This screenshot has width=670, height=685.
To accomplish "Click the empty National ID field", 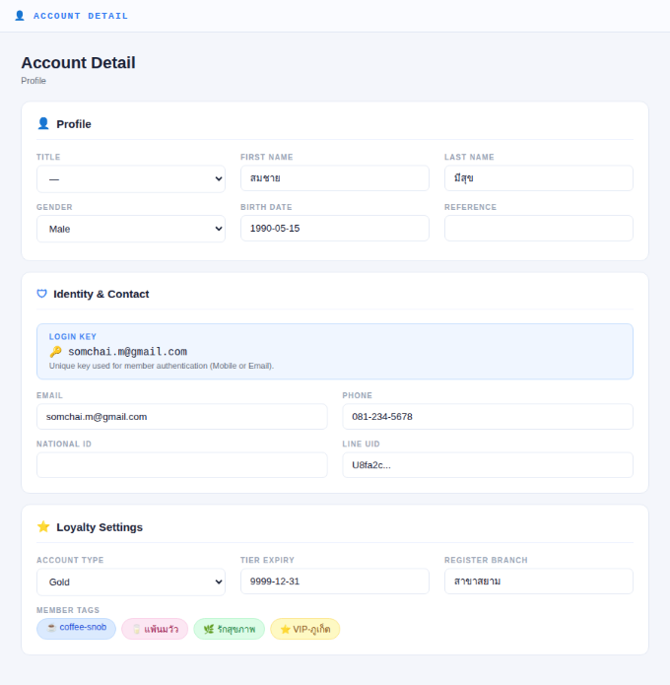I will pos(181,465).
